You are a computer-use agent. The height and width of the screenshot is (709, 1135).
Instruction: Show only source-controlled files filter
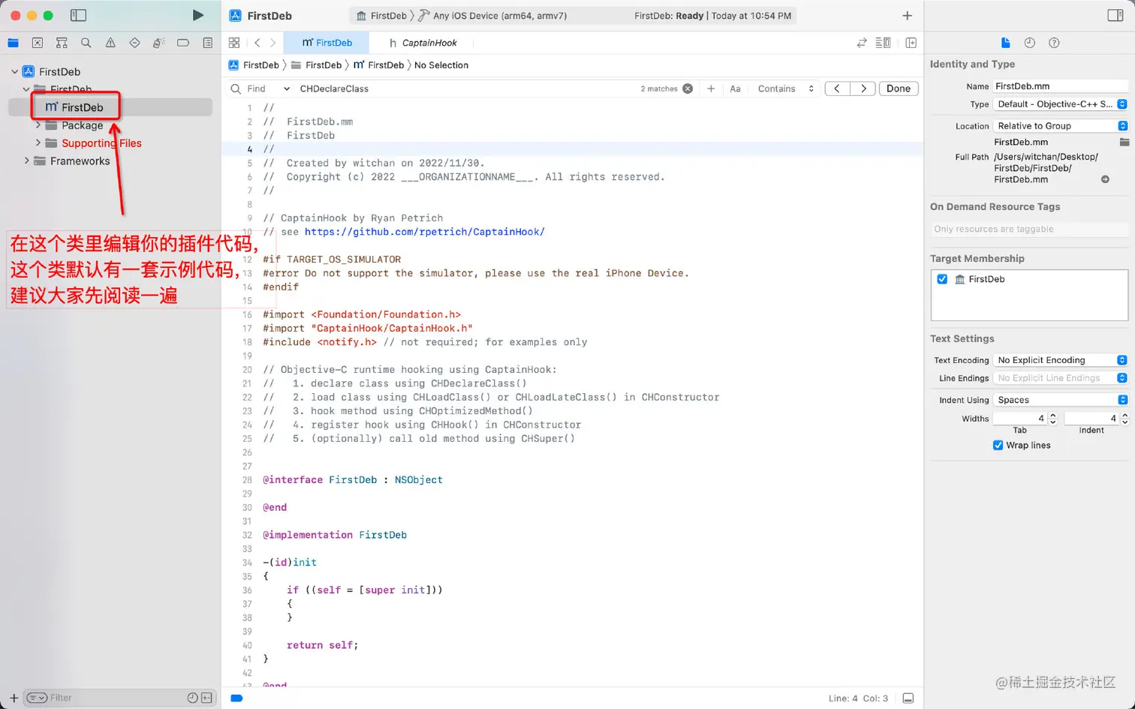206,698
